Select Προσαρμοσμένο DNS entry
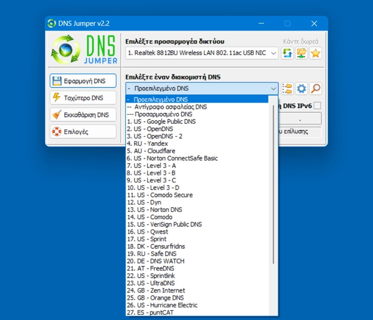Image resolution: width=373 pixels, height=320 pixels. coord(197,114)
